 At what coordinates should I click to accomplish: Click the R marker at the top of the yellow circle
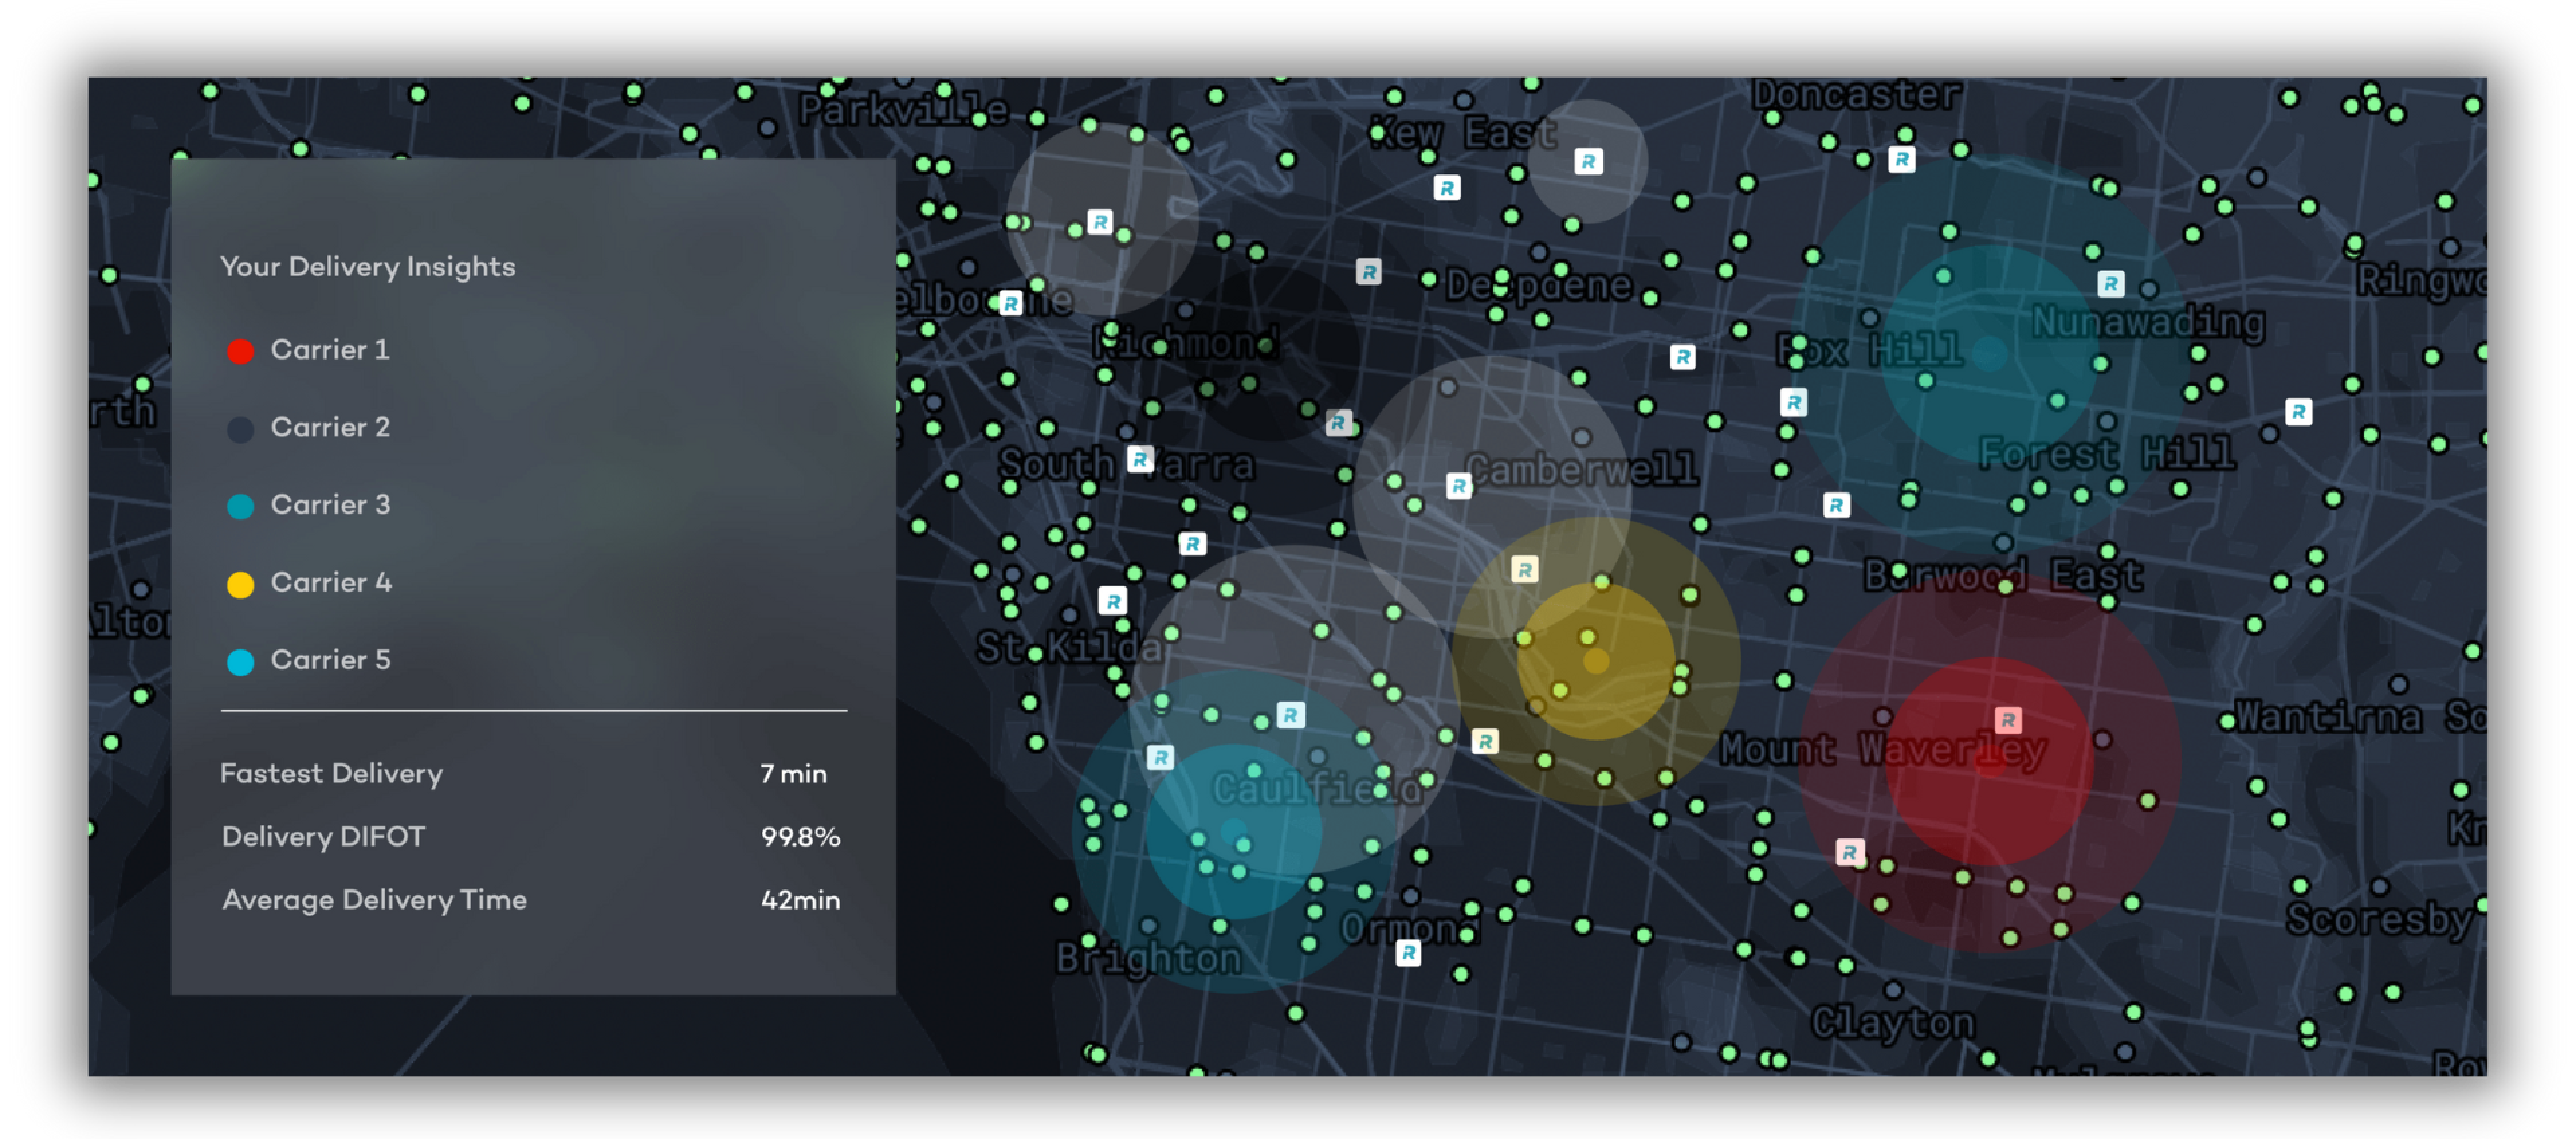pyautogui.click(x=1524, y=570)
